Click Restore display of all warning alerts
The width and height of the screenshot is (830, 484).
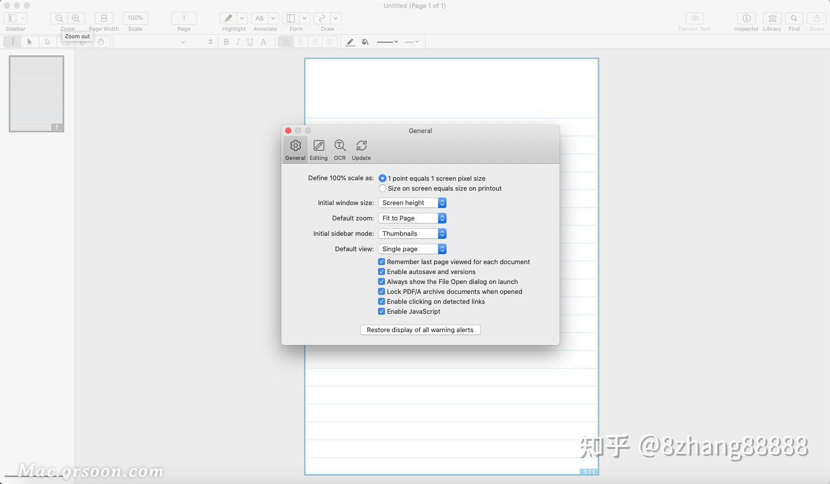click(x=420, y=330)
